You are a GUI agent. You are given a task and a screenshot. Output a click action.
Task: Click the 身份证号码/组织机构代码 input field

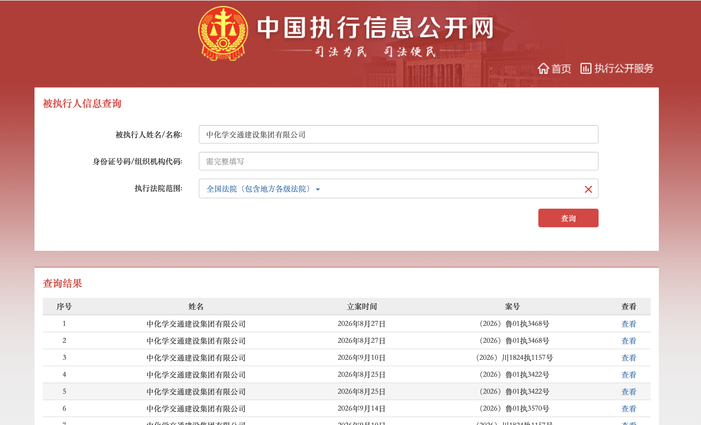click(398, 161)
